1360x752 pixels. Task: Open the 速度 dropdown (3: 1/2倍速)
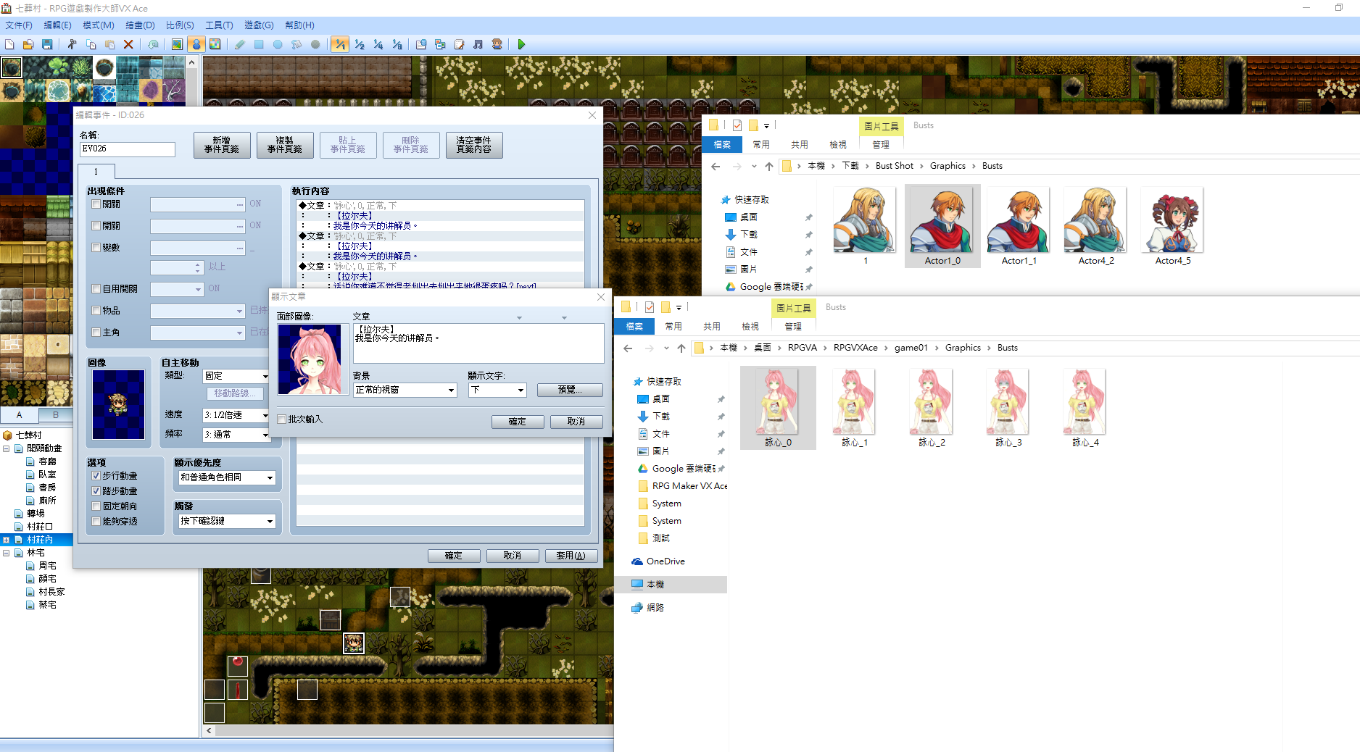(x=236, y=415)
